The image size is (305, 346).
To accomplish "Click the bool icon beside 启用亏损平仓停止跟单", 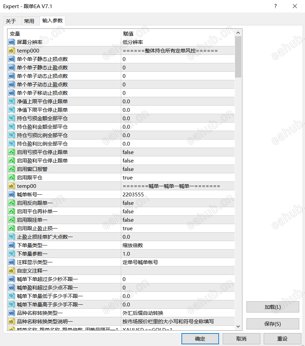I will click(x=12, y=152).
